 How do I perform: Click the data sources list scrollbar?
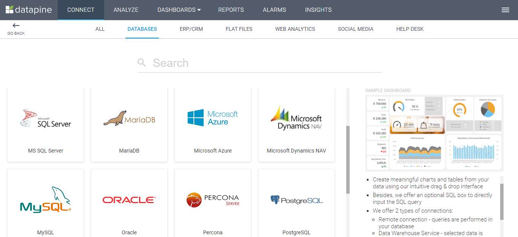[348, 160]
